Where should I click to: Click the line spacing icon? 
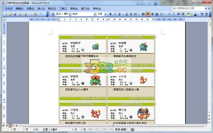tap(162, 14)
